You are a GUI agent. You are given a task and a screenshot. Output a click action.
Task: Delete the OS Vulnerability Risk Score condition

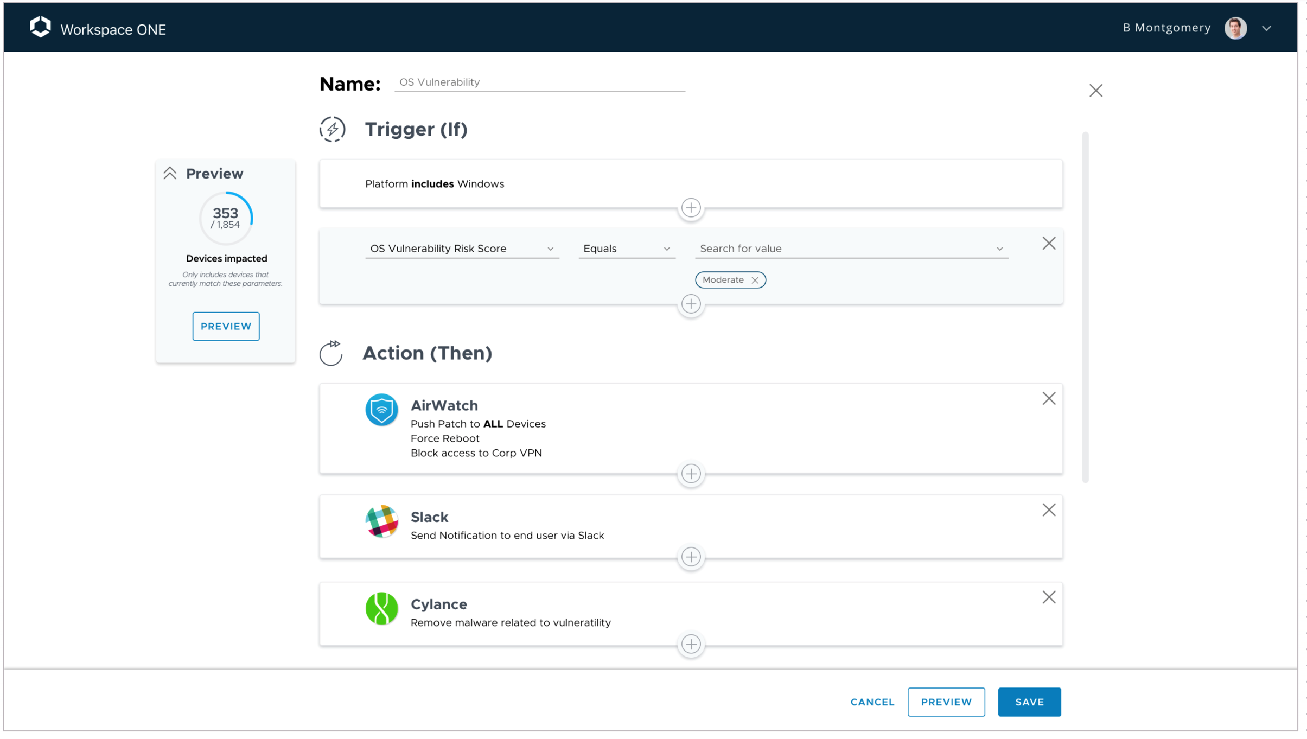tap(1048, 243)
